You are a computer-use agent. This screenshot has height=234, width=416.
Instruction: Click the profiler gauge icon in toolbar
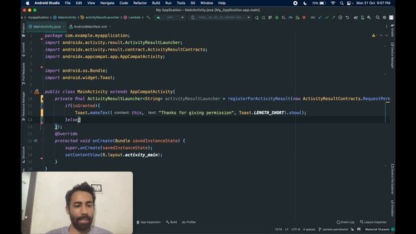[291, 18]
